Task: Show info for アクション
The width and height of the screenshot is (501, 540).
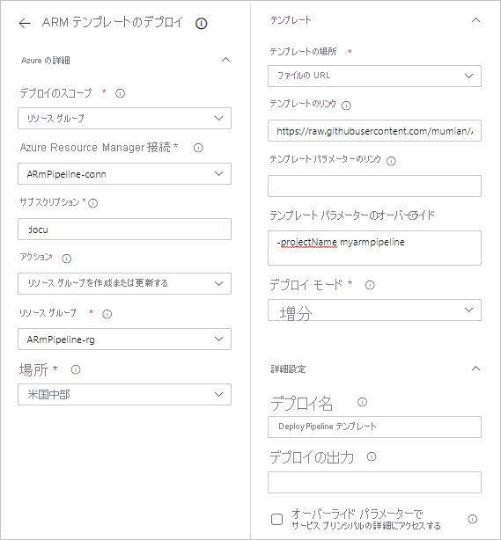Action: pos(67,259)
